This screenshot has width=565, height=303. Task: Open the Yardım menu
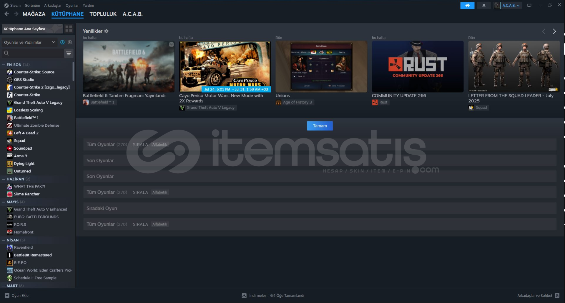pyautogui.click(x=88, y=5)
